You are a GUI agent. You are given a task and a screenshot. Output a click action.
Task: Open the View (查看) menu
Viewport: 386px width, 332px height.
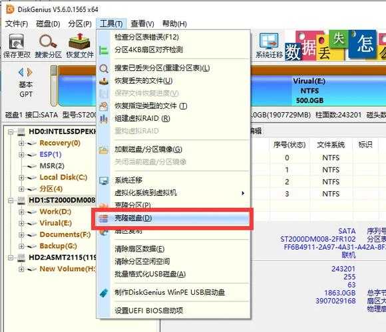pos(142,24)
